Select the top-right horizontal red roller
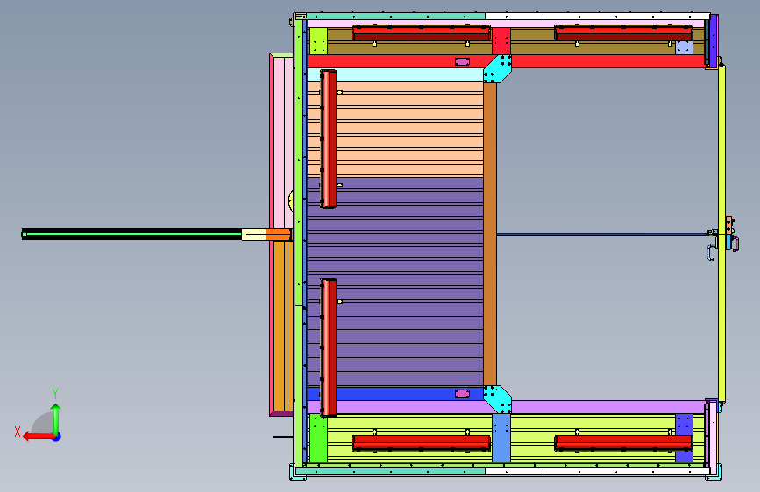 [x=623, y=33]
